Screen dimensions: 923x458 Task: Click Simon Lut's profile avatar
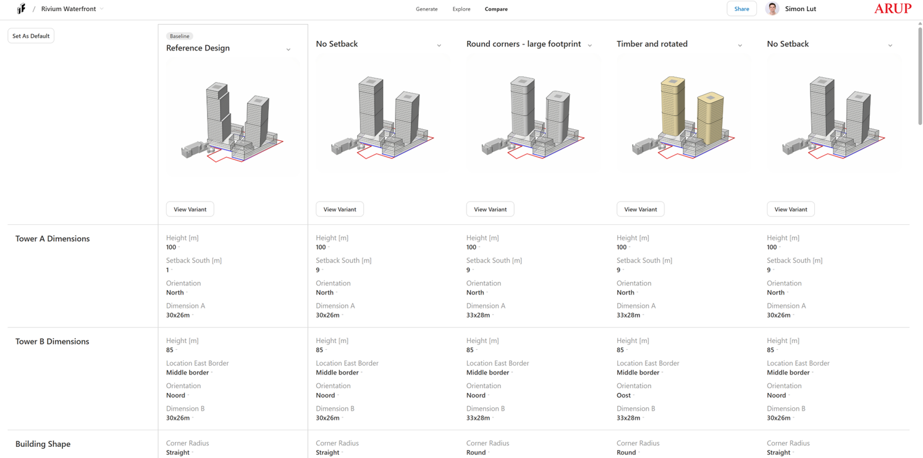[772, 9]
